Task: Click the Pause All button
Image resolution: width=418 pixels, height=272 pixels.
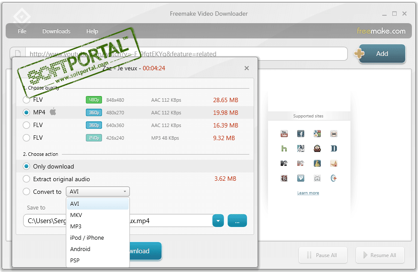Action: (323, 255)
